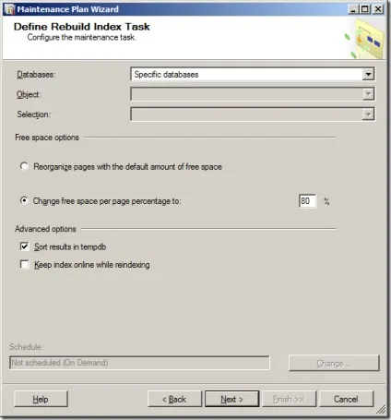This screenshot has width=391, height=420.
Task: Click the Change schedule button
Action: (x=334, y=363)
